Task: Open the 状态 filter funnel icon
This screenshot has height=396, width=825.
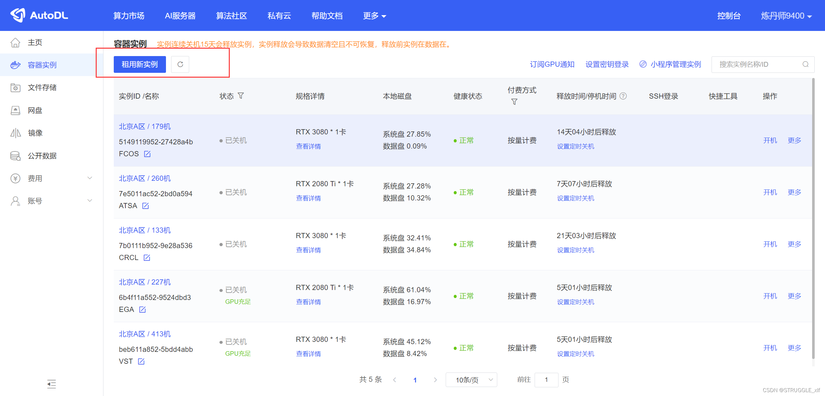Action: pyautogui.click(x=241, y=96)
